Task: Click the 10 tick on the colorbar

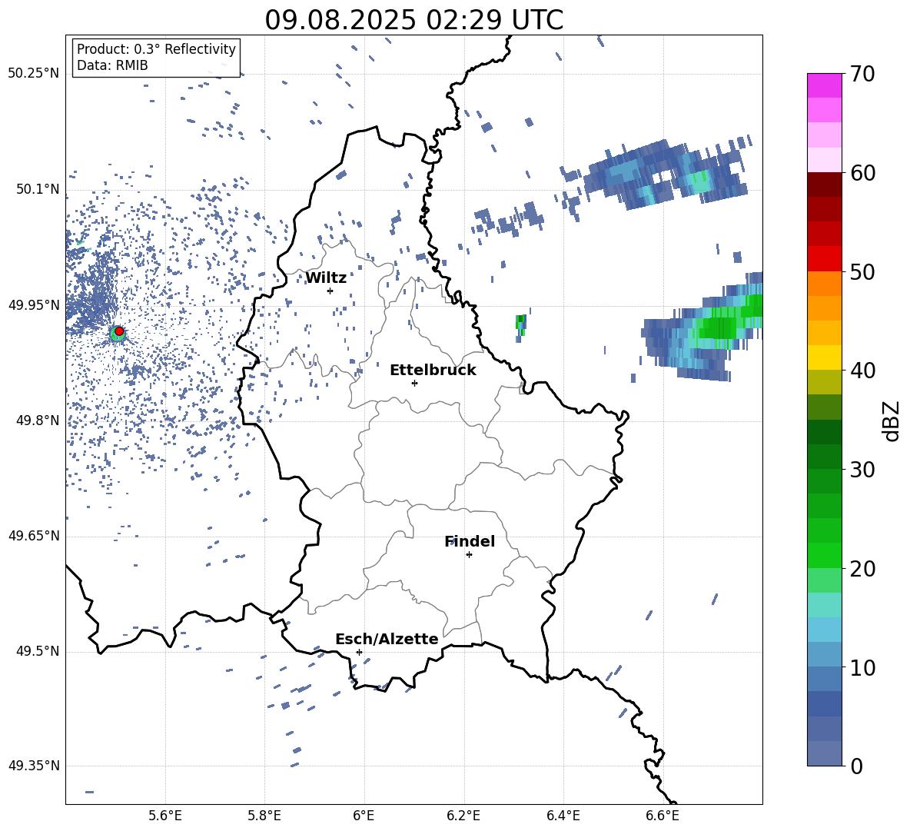Action: 862,667
